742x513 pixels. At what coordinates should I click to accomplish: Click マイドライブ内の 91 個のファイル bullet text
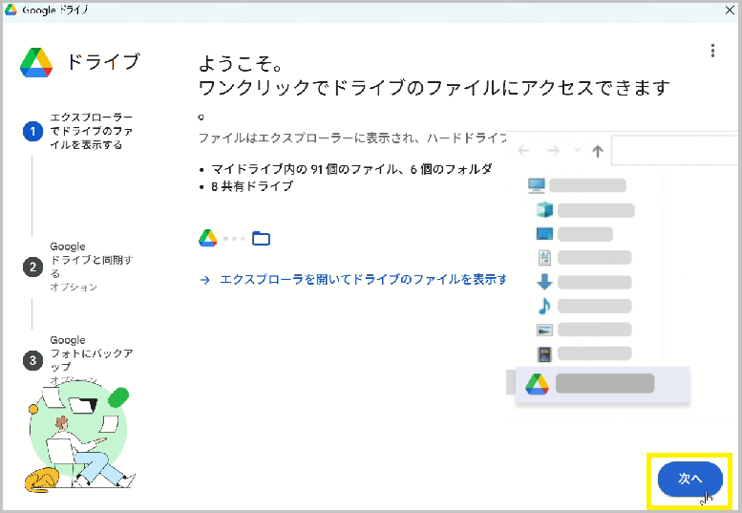pyautogui.click(x=351, y=169)
